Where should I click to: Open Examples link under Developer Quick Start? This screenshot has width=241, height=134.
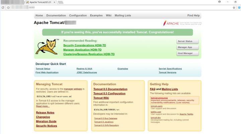tap(123, 69)
